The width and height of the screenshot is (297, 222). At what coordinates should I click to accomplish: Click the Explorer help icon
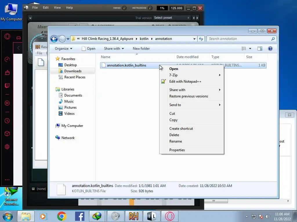pos(270,49)
